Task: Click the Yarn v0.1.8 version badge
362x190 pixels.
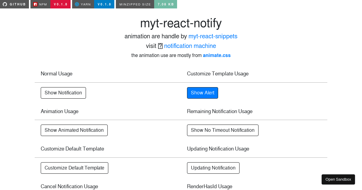Action: tap(104, 4)
